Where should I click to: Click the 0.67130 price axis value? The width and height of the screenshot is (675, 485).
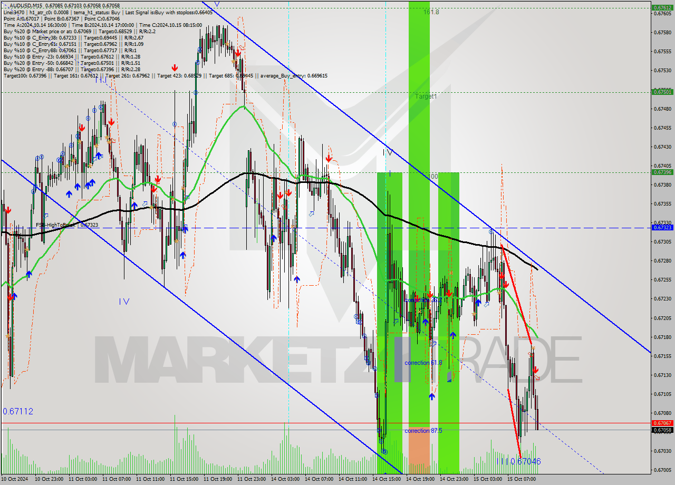(662, 375)
